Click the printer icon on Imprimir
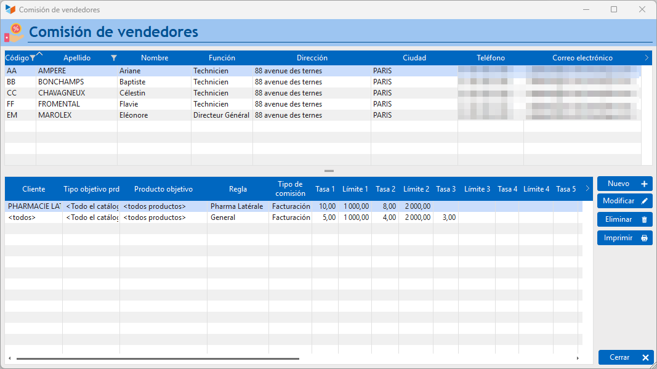The width and height of the screenshot is (657, 369). [644, 238]
